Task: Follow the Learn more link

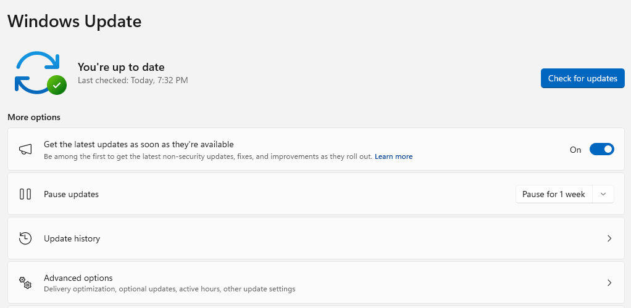Action: (393, 156)
